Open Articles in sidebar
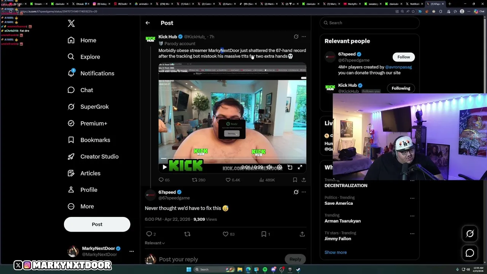Screen dimensions: 487x274 (x=84, y=173)
